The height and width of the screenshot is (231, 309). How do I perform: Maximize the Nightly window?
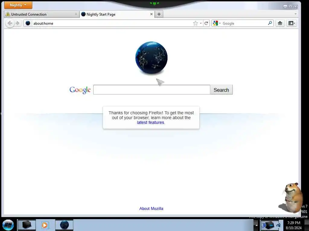coord(291,7)
